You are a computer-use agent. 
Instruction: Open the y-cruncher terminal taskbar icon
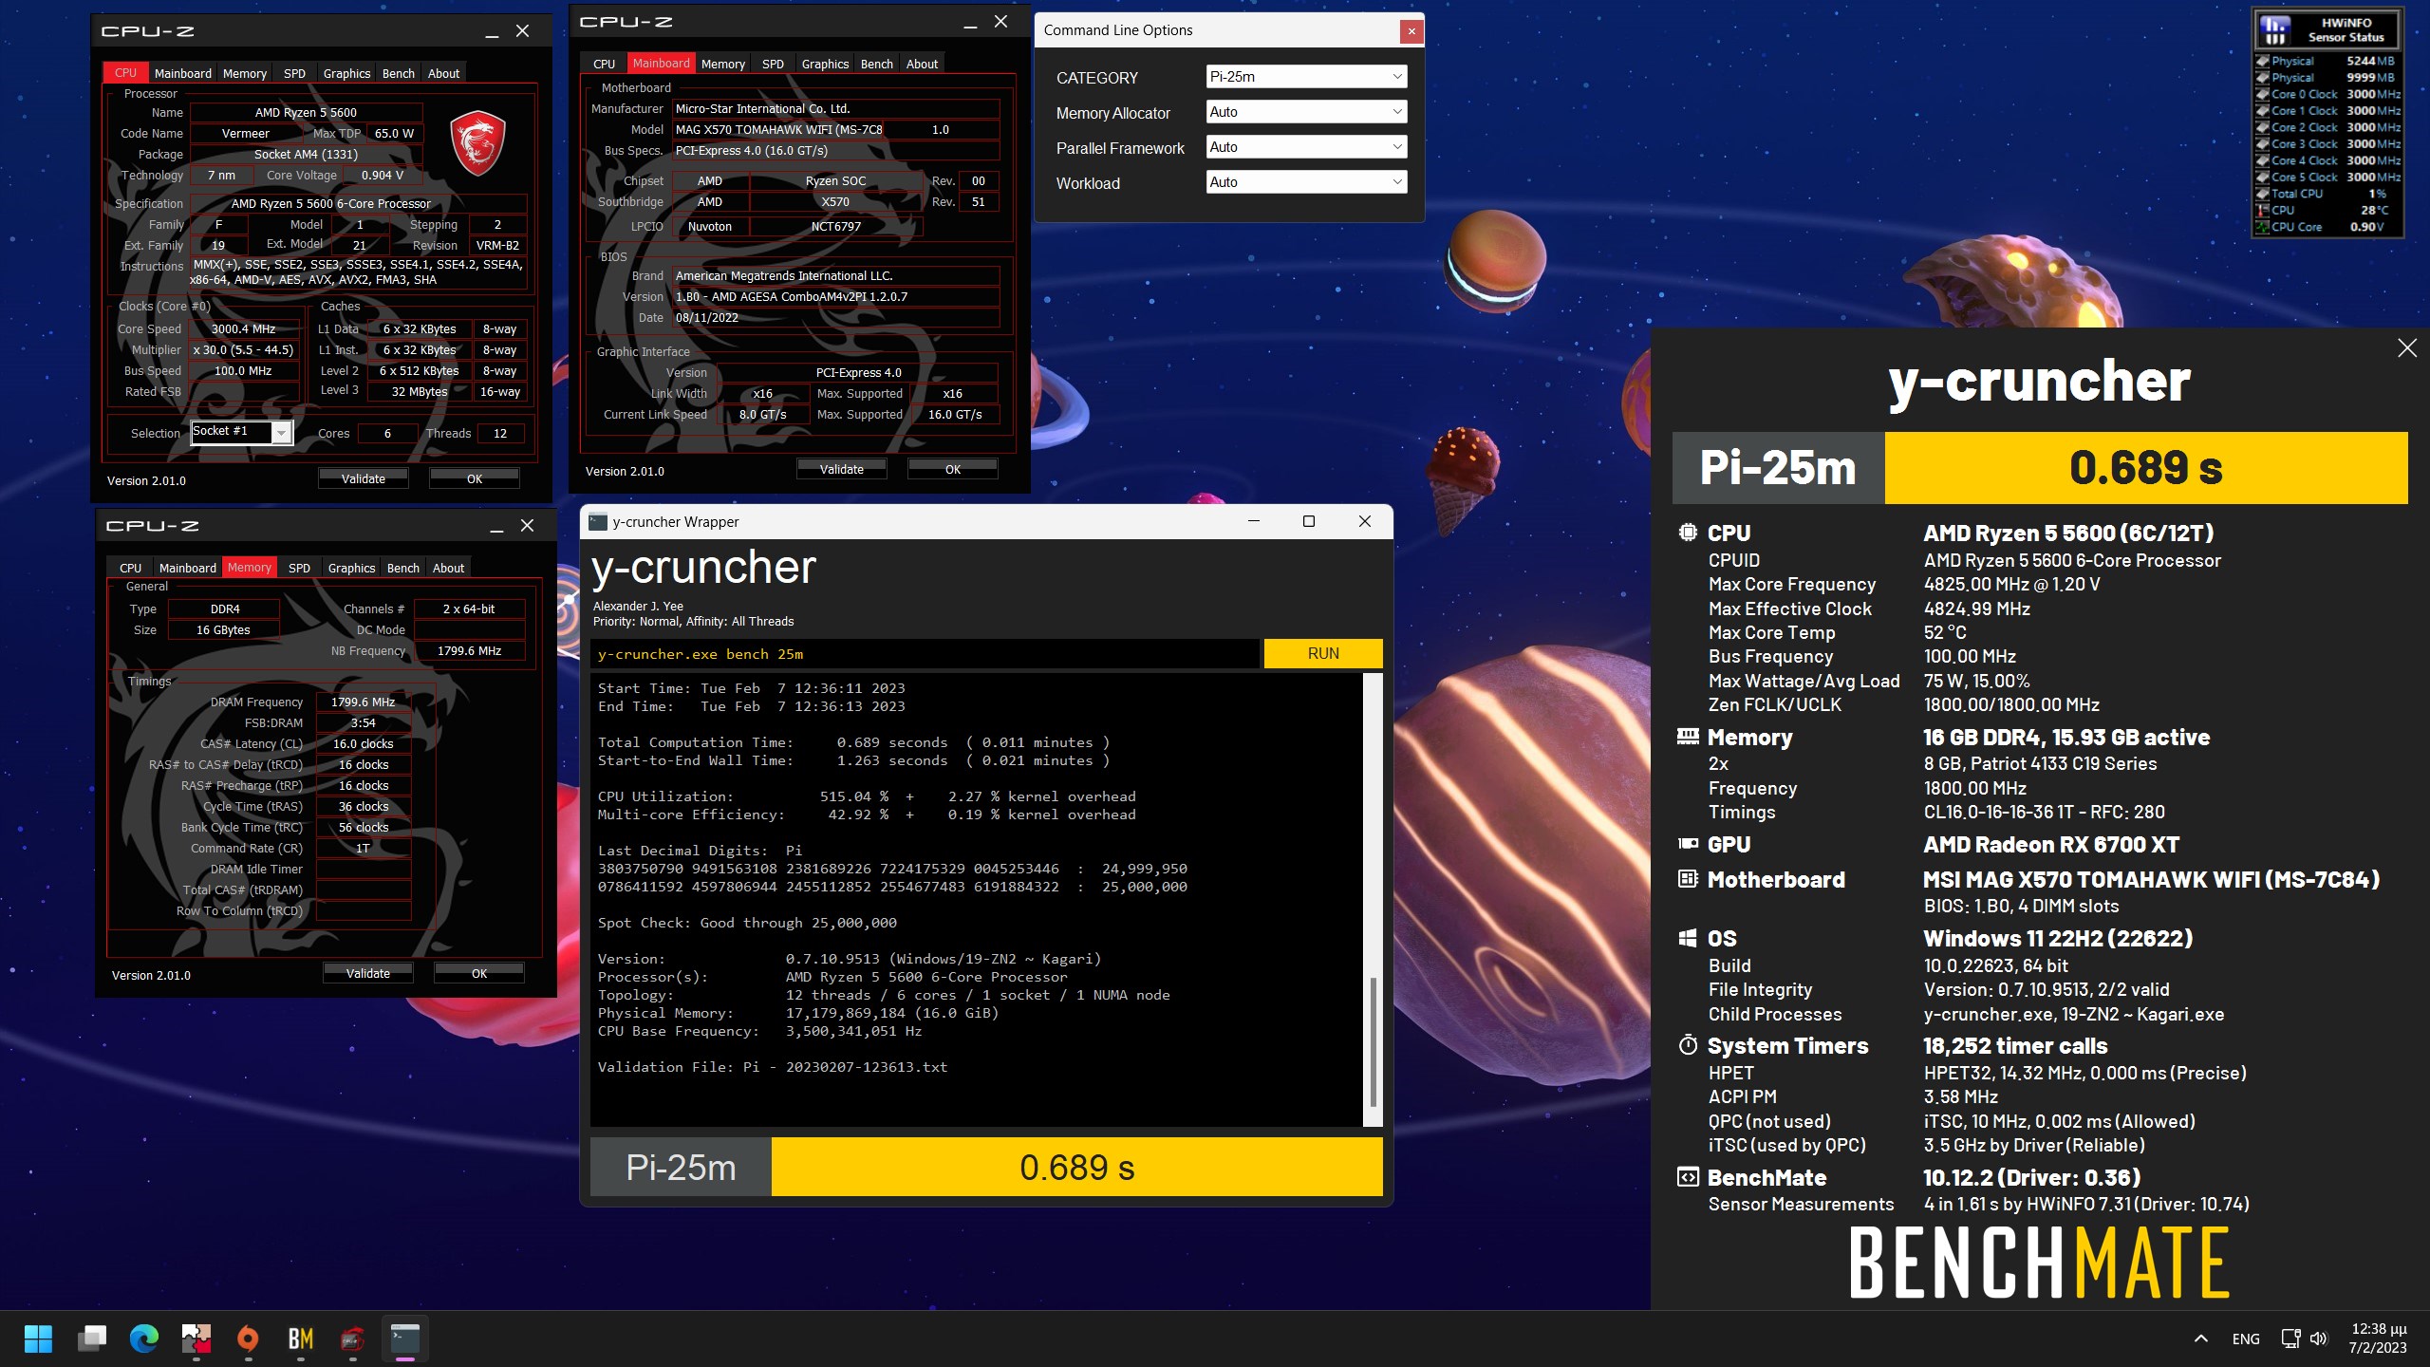click(405, 1339)
